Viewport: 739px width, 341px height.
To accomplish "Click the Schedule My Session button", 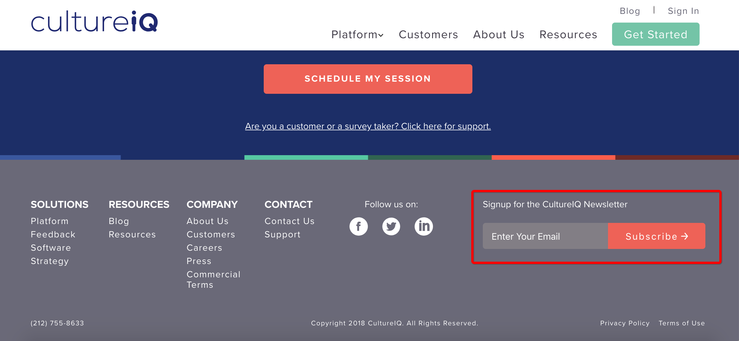I will point(368,79).
